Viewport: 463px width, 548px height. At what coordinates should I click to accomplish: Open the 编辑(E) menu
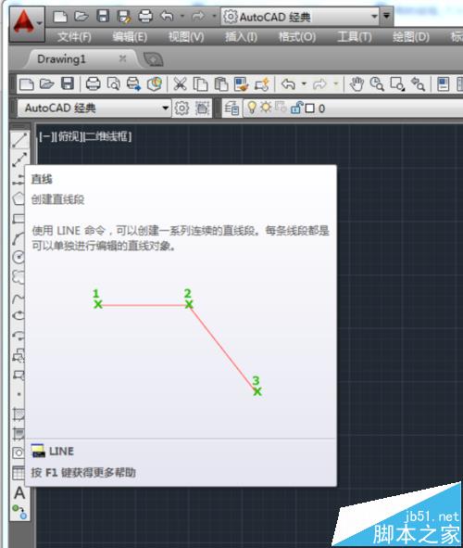130,37
